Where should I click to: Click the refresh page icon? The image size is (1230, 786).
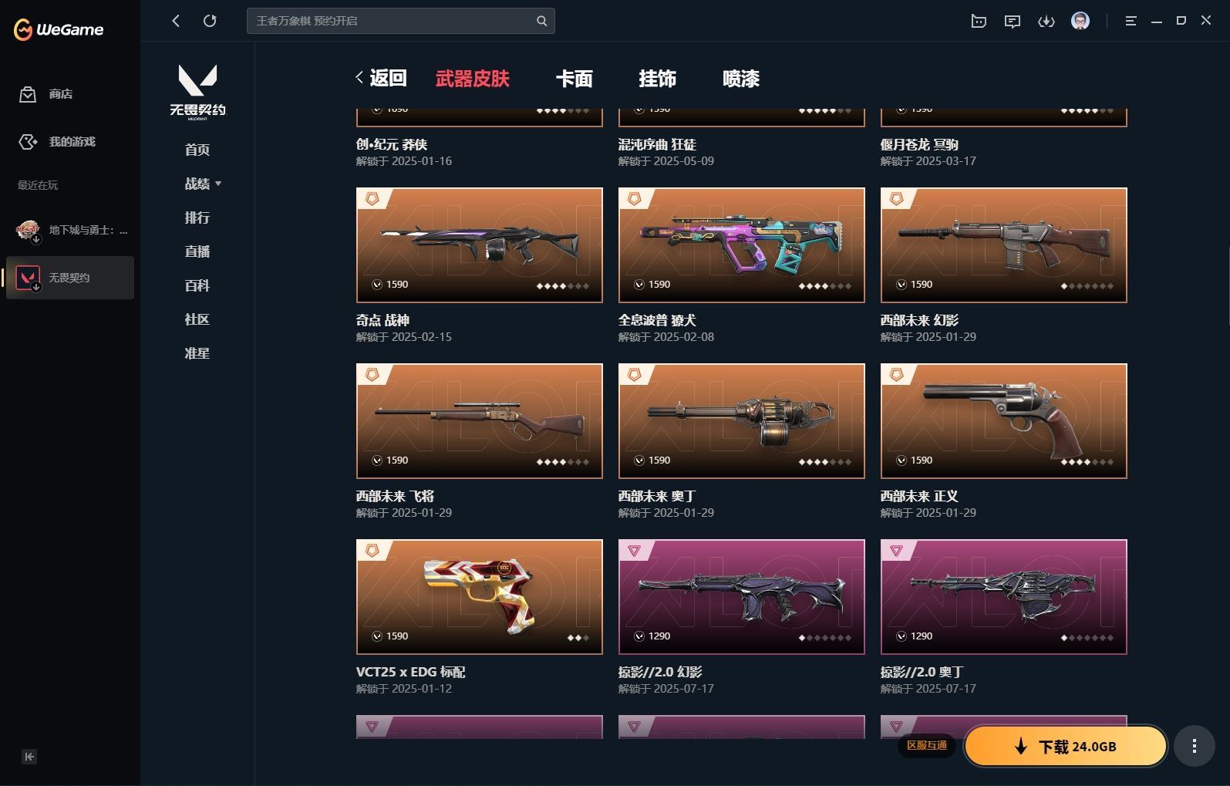[x=210, y=21]
